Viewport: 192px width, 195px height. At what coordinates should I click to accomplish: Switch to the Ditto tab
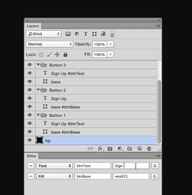pyautogui.click(x=31, y=156)
